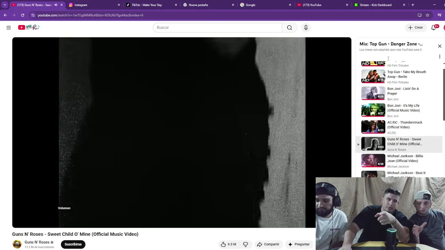Screen dimensions: 445x250
Task: Open the playlist three-dot options menu
Action: tap(439, 57)
